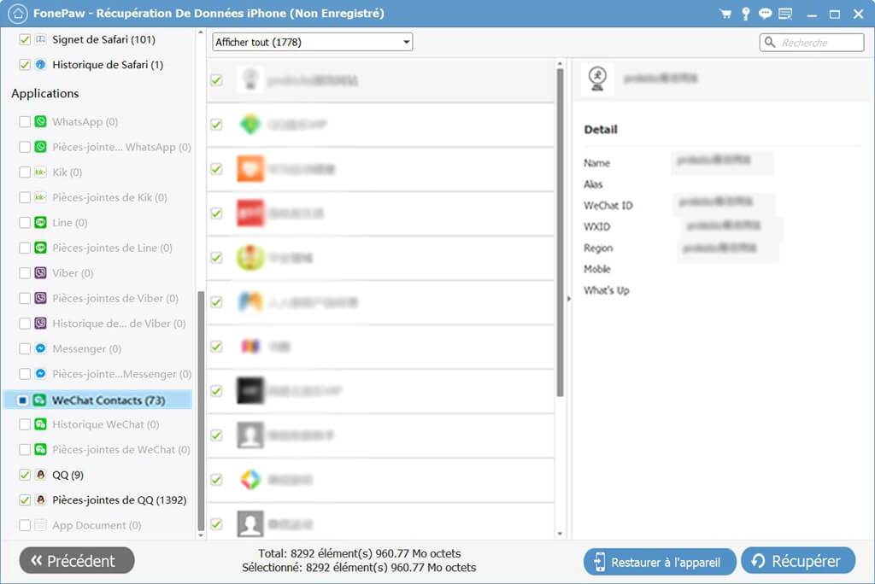875x584 pixels.
Task: Select the black square avatar contact
Action: 380,391
